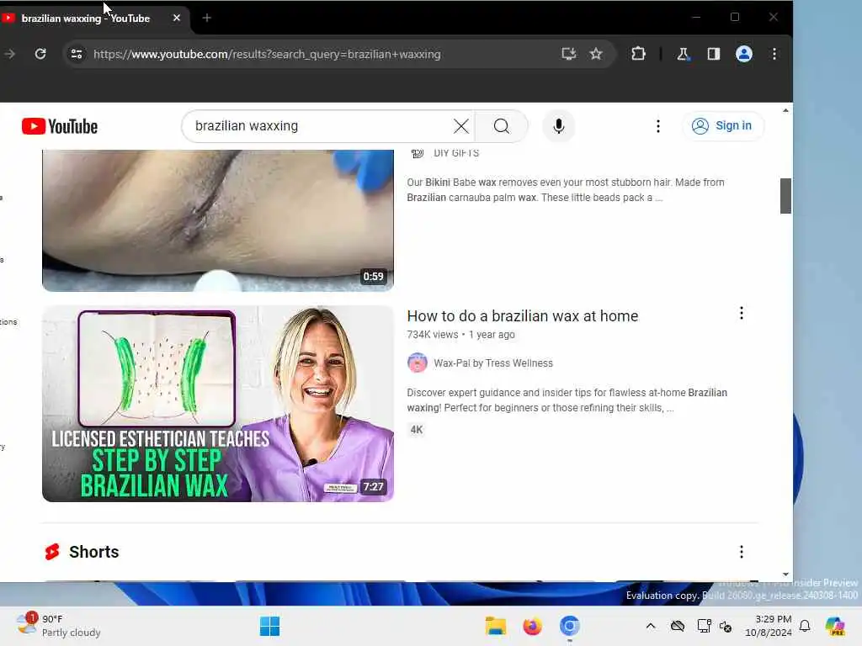
Task: Open YouTube settings three-dot menu
Action: click(x=658, y=126)
